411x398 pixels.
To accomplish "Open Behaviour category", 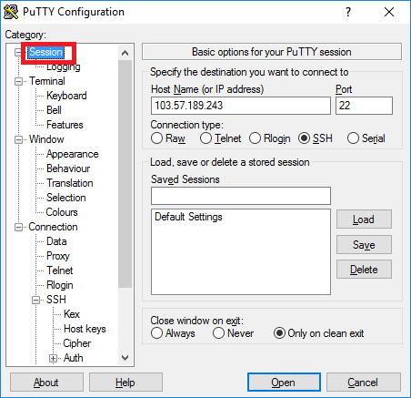I will click(68, 168).
